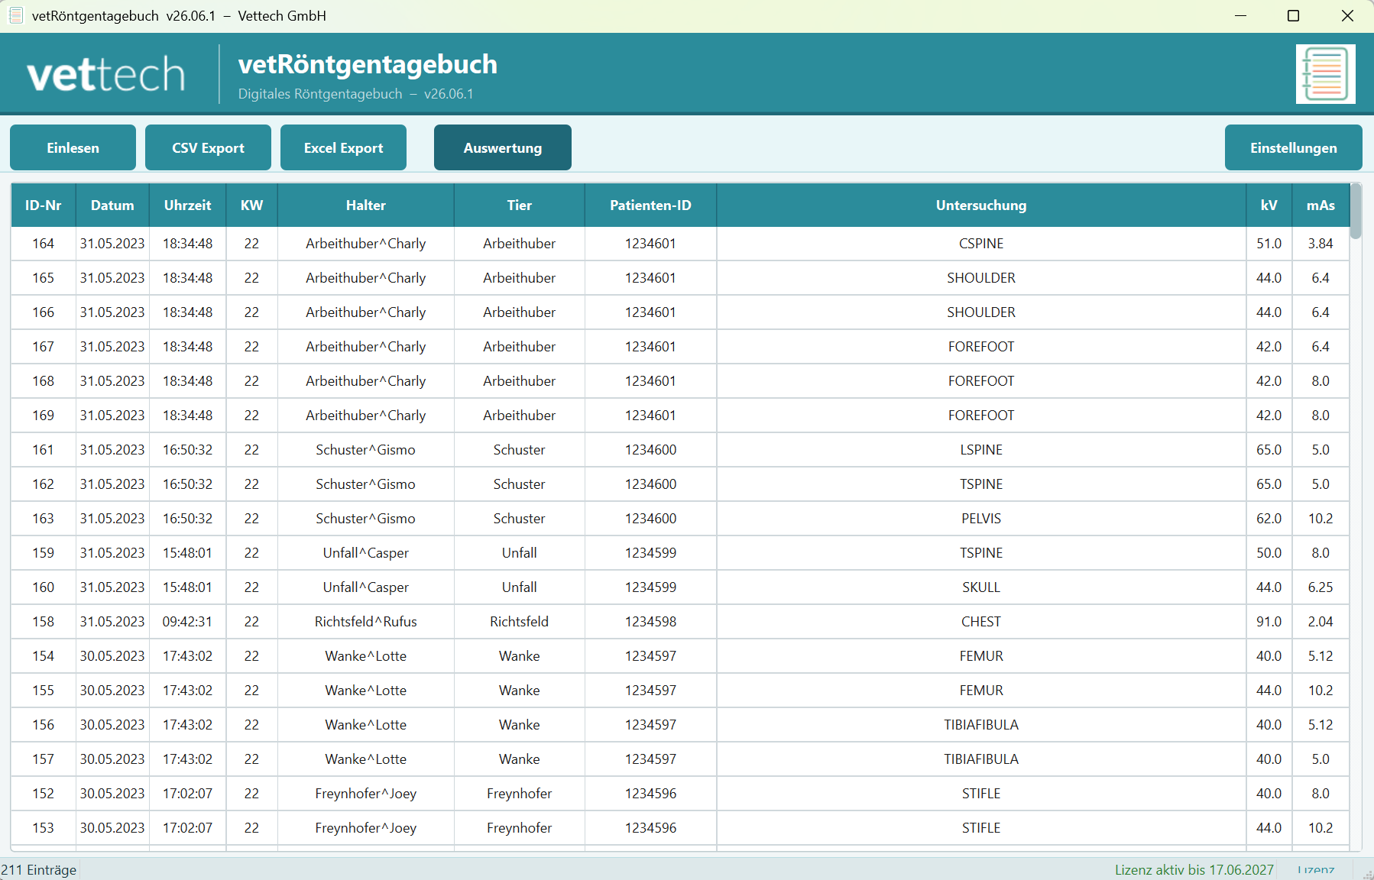
Task: Click the CHEST examination cell
Action: click(x=981, y=622)
